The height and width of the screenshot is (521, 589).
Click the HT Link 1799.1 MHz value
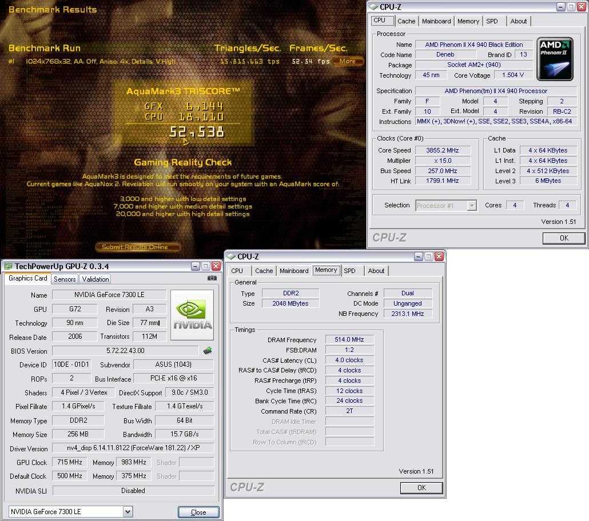tap(443, 181)
